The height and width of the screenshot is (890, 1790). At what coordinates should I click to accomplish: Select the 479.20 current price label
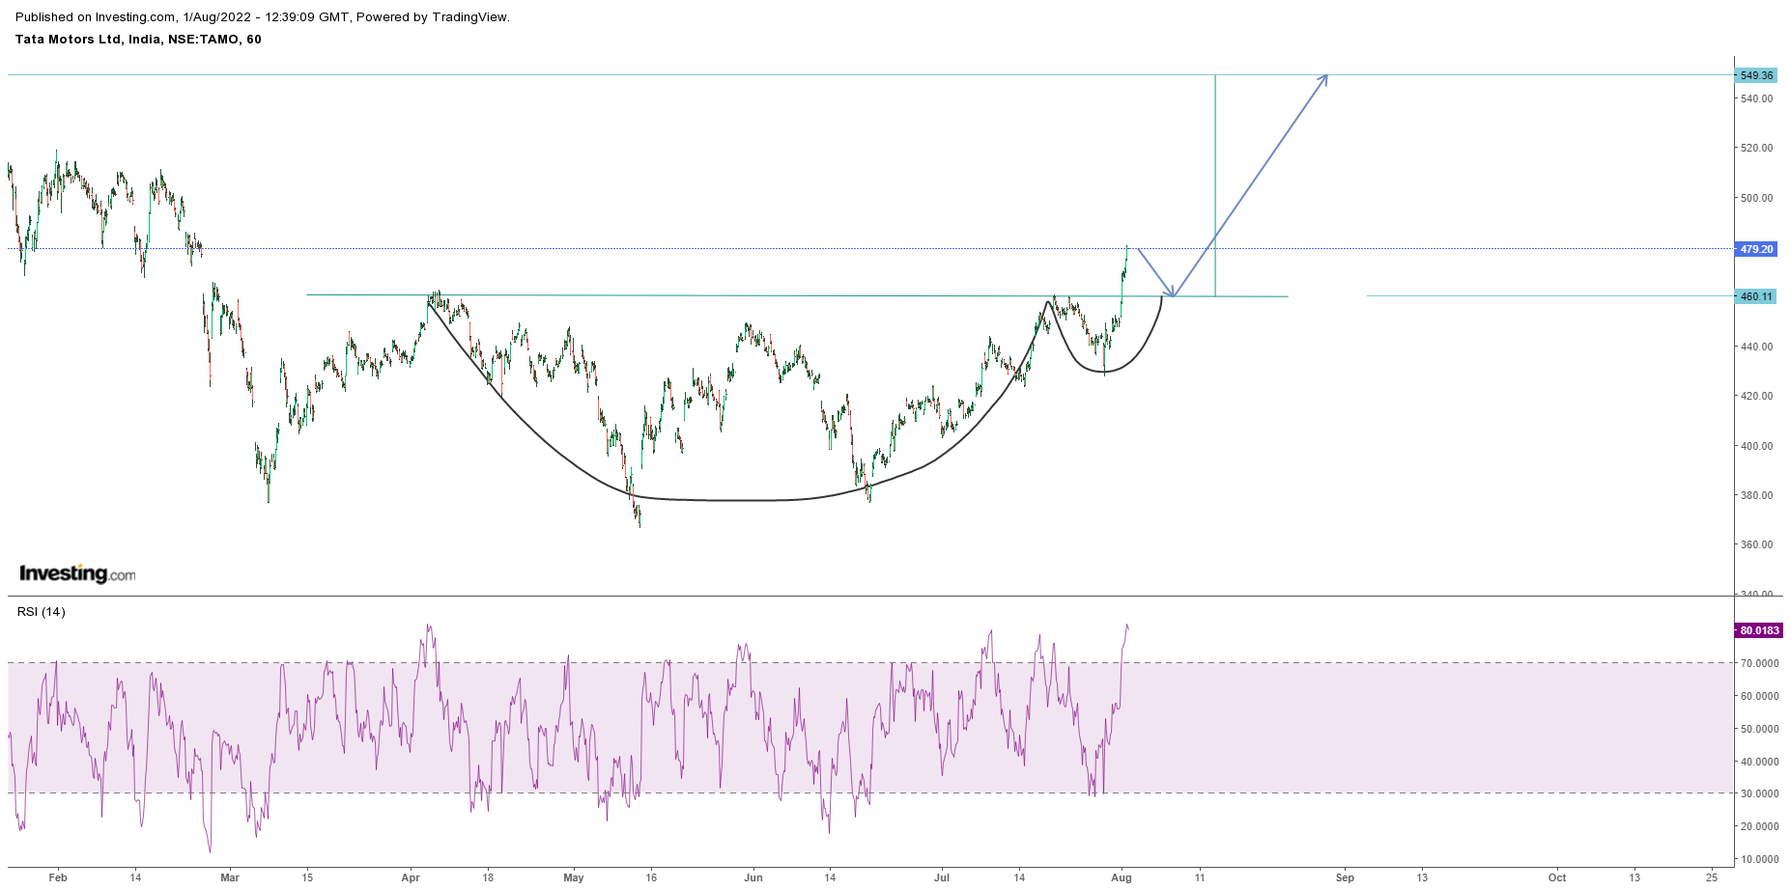[1755, 249]
